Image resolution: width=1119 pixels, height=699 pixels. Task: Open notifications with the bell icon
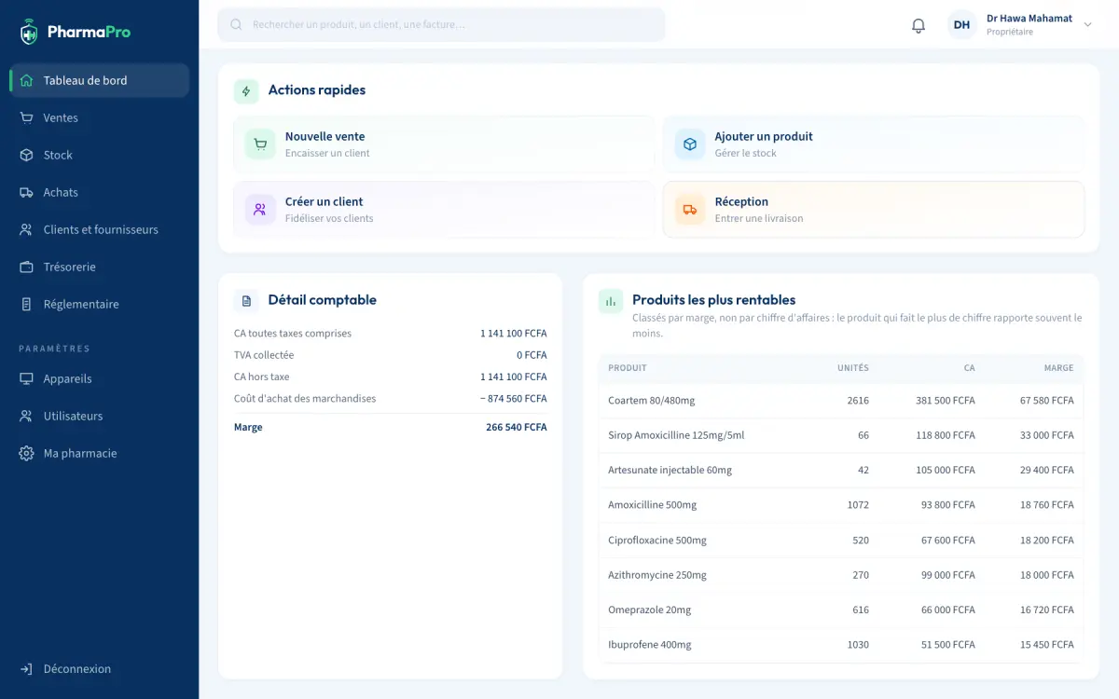pyautogui.click(x=919, y=25)
